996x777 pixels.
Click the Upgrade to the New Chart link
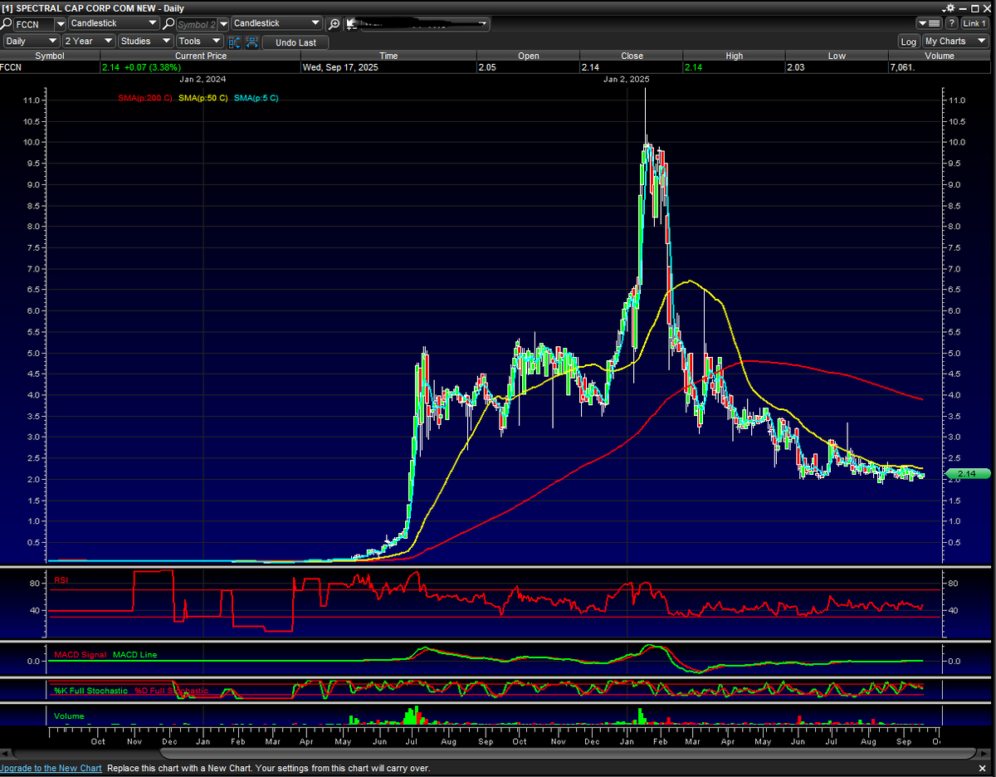[51, 769]
